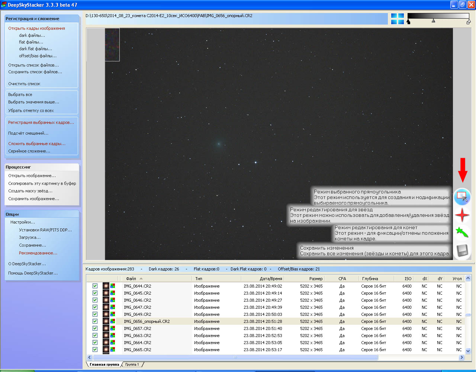Screen dimensions: 476x372
Task: Toggle checkbox for IMG_0656_опорный.CR2
Action: [95, 321]
